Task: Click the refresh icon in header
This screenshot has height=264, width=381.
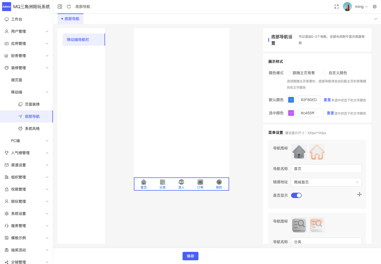Action: 69,7
